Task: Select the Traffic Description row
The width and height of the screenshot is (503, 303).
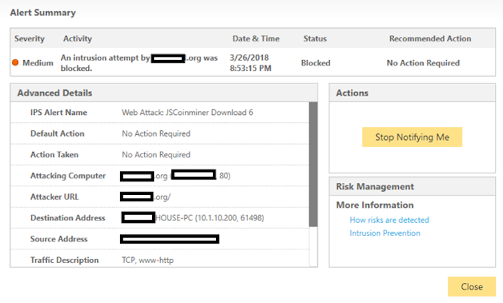Action: point(160,260)
